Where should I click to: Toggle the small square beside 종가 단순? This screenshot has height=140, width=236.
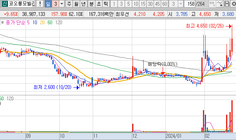click(2, 22)
